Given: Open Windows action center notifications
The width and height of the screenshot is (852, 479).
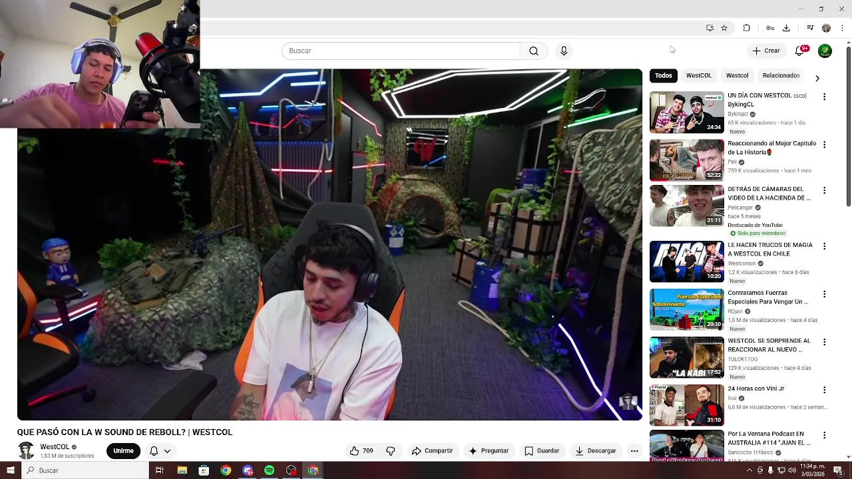Looking at the screenshot, I should coord(838,470).
